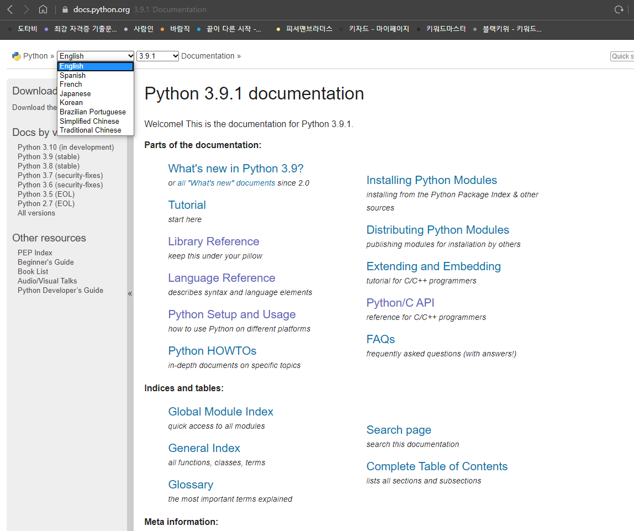The image size is (634, 531).
Task: Select French in the language list
Action: [96, 85]
